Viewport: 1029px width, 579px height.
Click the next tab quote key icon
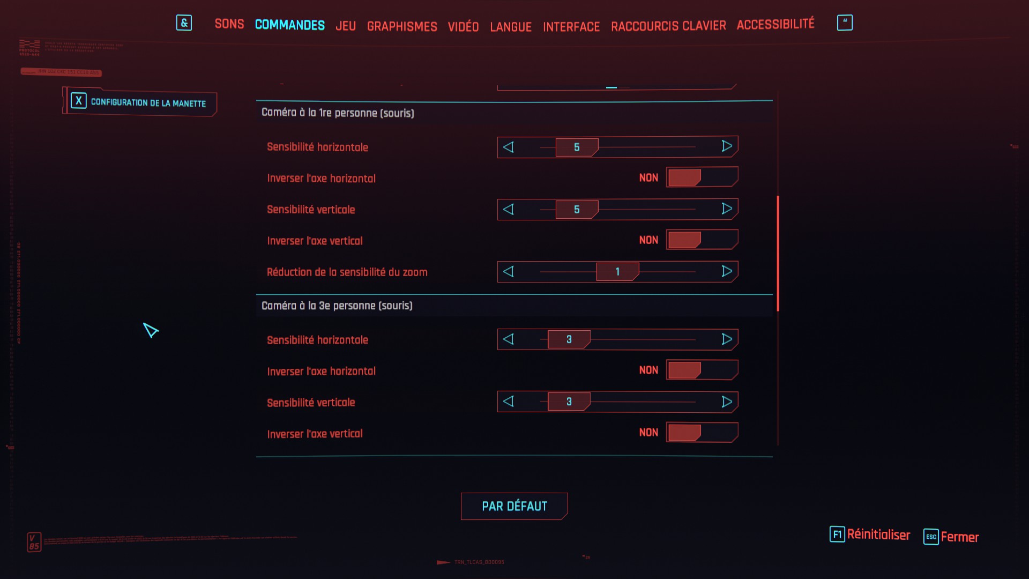pyautogui.click(x=844, y=23)
